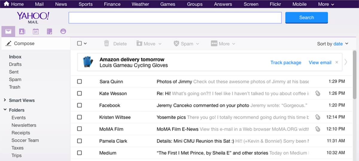This screenshot has height=161, width=359.
Task: Open the Sort by date dropdown
Action: point(333,44)
